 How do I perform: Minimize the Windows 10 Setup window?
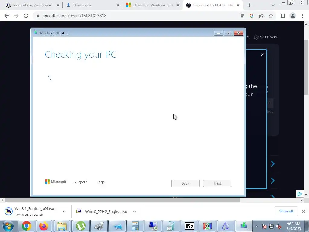click(x=218, y=33)
